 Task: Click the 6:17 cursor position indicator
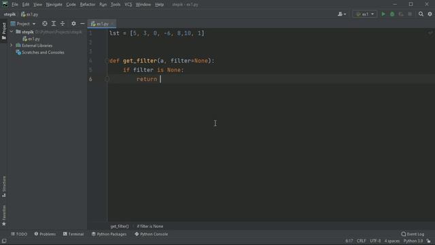349,241
